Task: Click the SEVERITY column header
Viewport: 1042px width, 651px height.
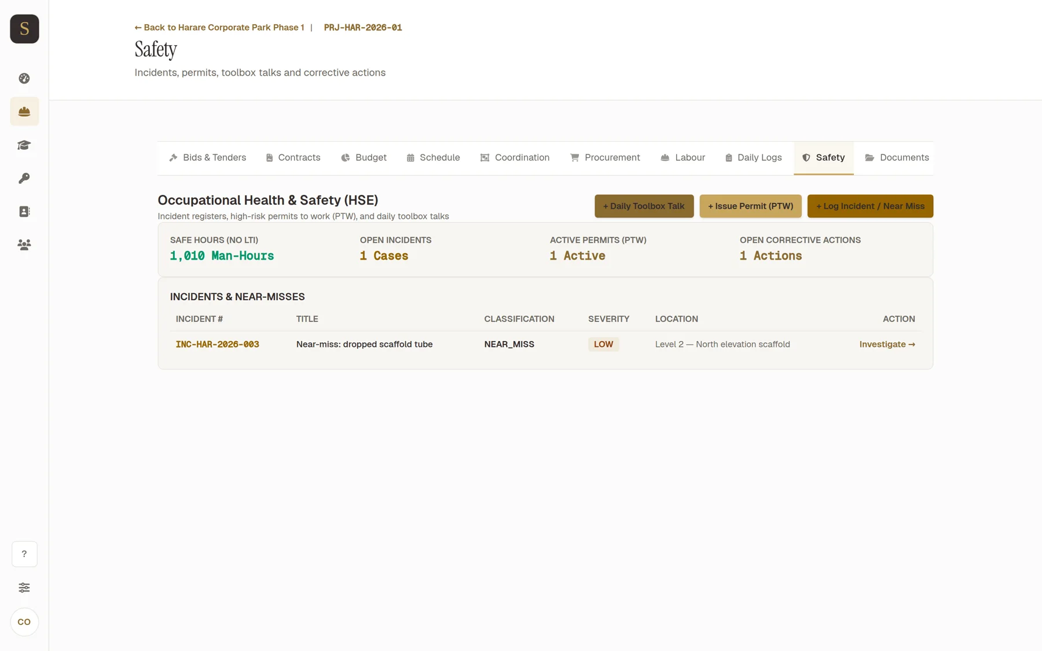Action: [608, 319]
